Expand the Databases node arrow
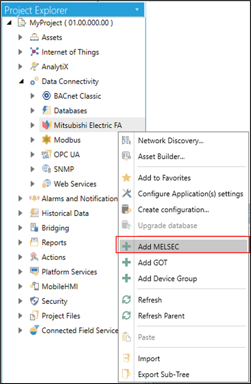 (32, 111)
